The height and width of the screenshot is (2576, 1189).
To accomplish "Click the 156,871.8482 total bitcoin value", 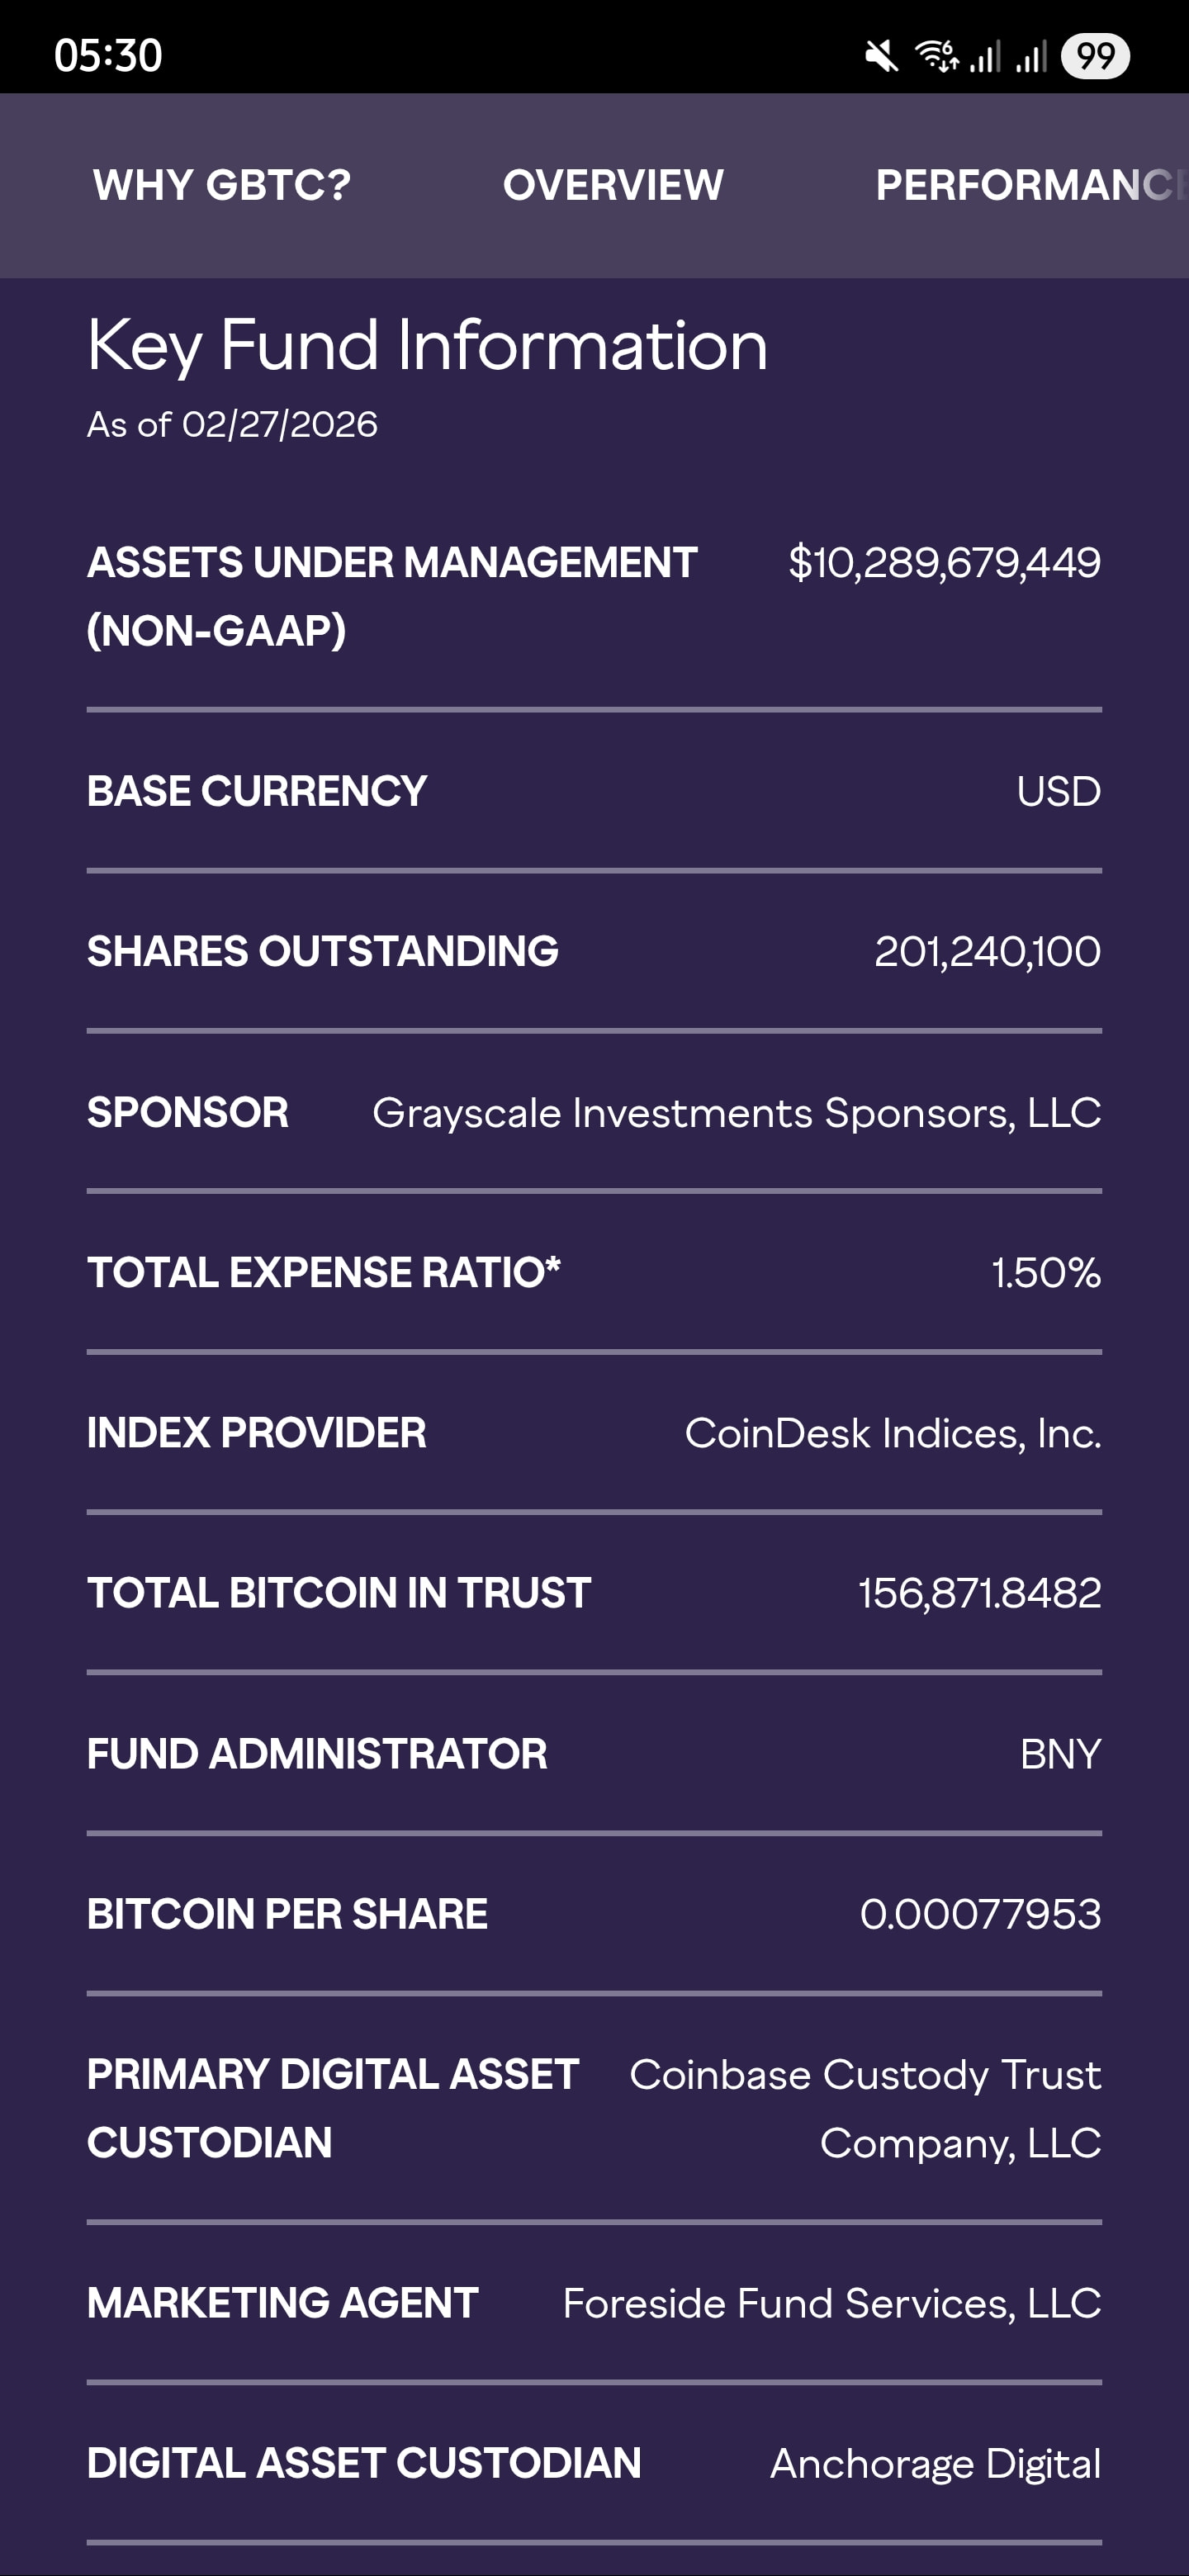I will (x=979, y=1593).
